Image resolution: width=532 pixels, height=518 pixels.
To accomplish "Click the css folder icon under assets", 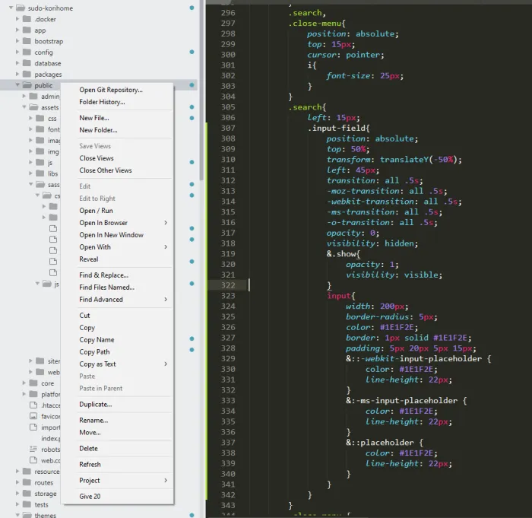I will pos(40,118).
